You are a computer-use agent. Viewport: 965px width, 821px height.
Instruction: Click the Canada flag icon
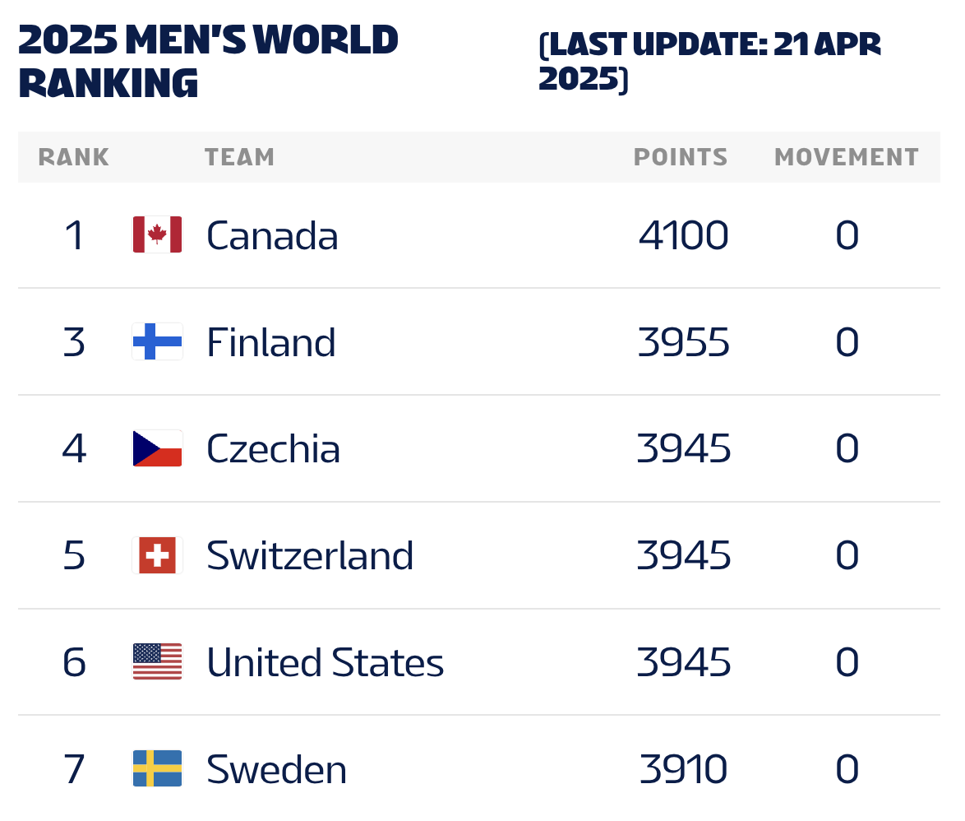pyautogui.click(x=157, y=235)
